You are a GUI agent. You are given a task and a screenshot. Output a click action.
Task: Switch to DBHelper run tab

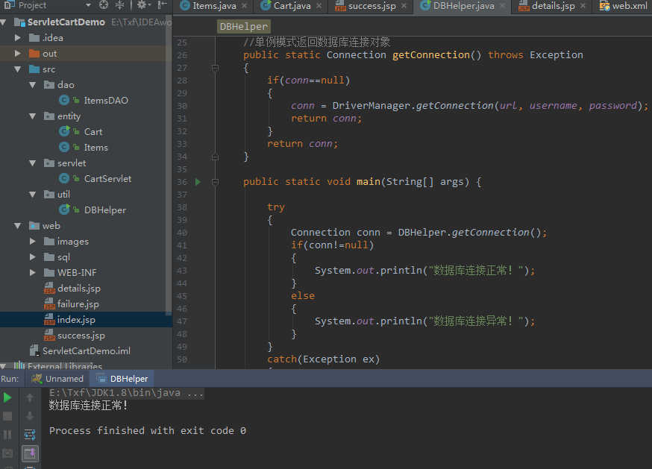click(122, 379)
